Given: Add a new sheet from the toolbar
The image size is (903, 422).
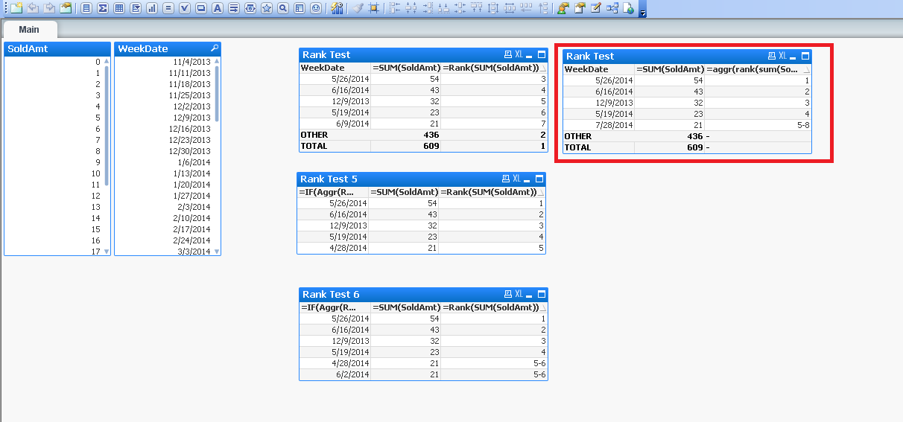Looking at the screenshot, I should [16, 8].
